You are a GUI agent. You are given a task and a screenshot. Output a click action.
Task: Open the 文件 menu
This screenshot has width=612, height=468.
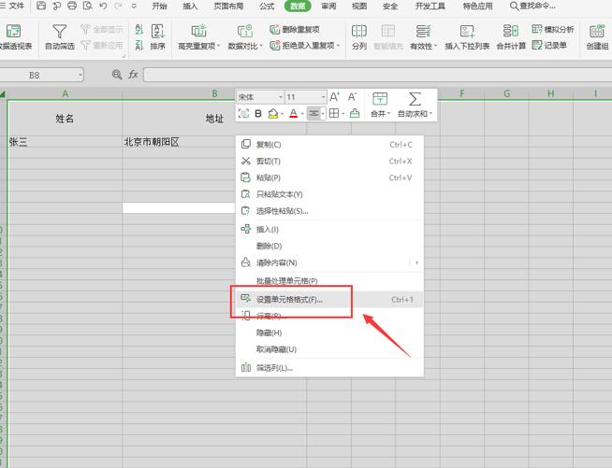point(13,6)
